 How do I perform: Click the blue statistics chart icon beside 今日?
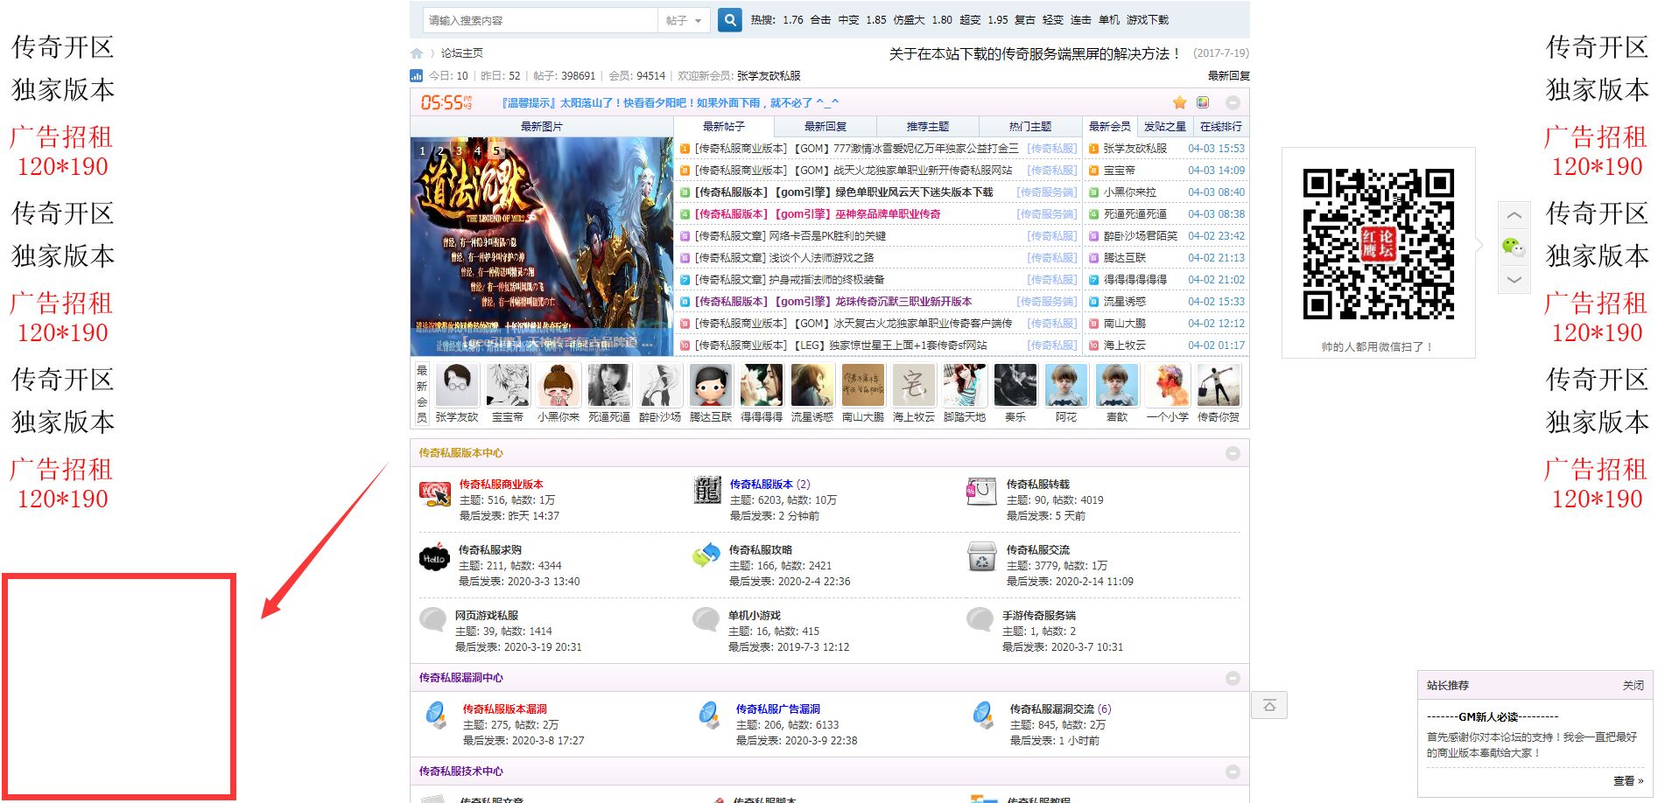(417, 76)
